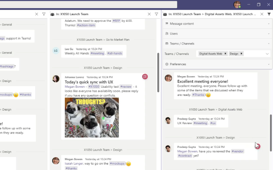Click Lee Gu's LG avatar
The height and width of the screenshot is (170, 273).
(x=56, y=51)
